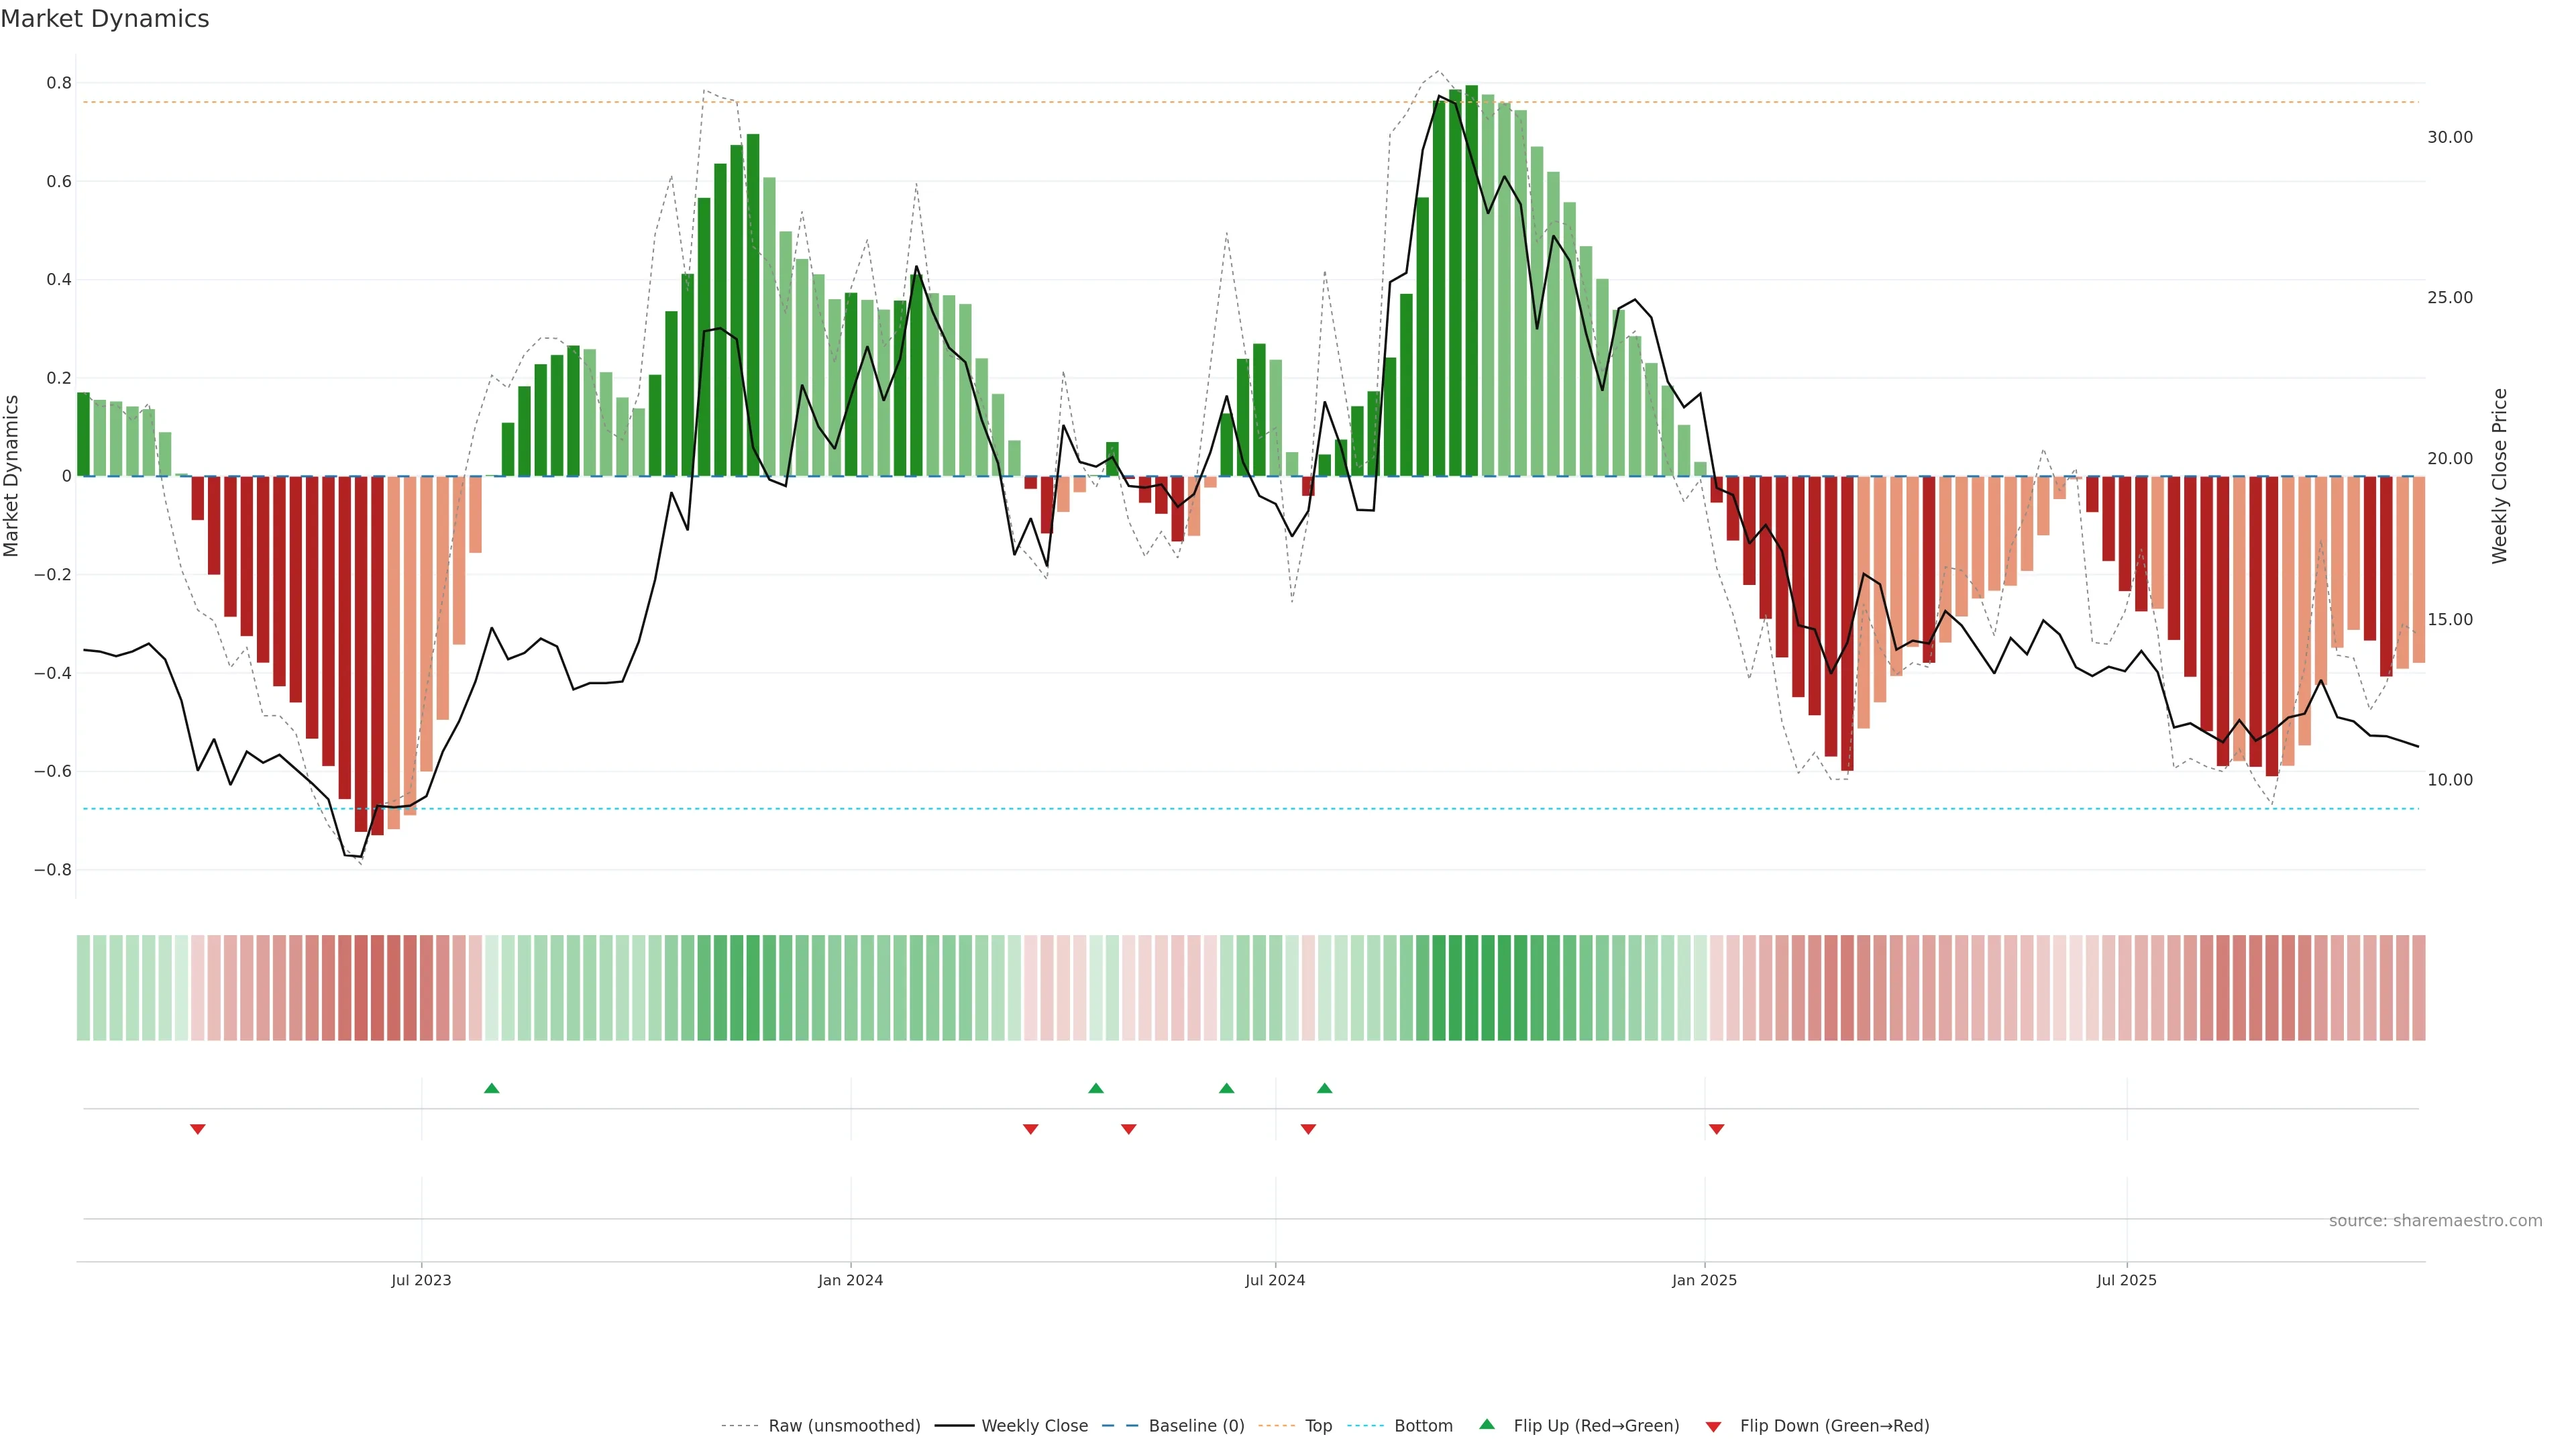
Task: Click last green flip-up triangle before Jul 2024
Action: (x=1226, y=1088)
